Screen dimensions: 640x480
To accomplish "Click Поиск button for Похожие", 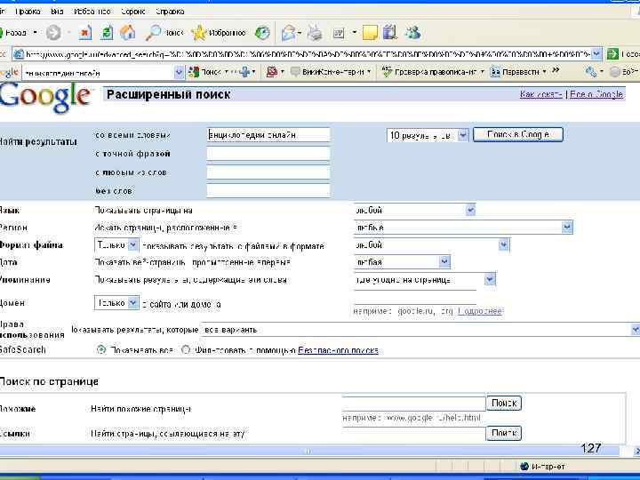I will 504,404.
